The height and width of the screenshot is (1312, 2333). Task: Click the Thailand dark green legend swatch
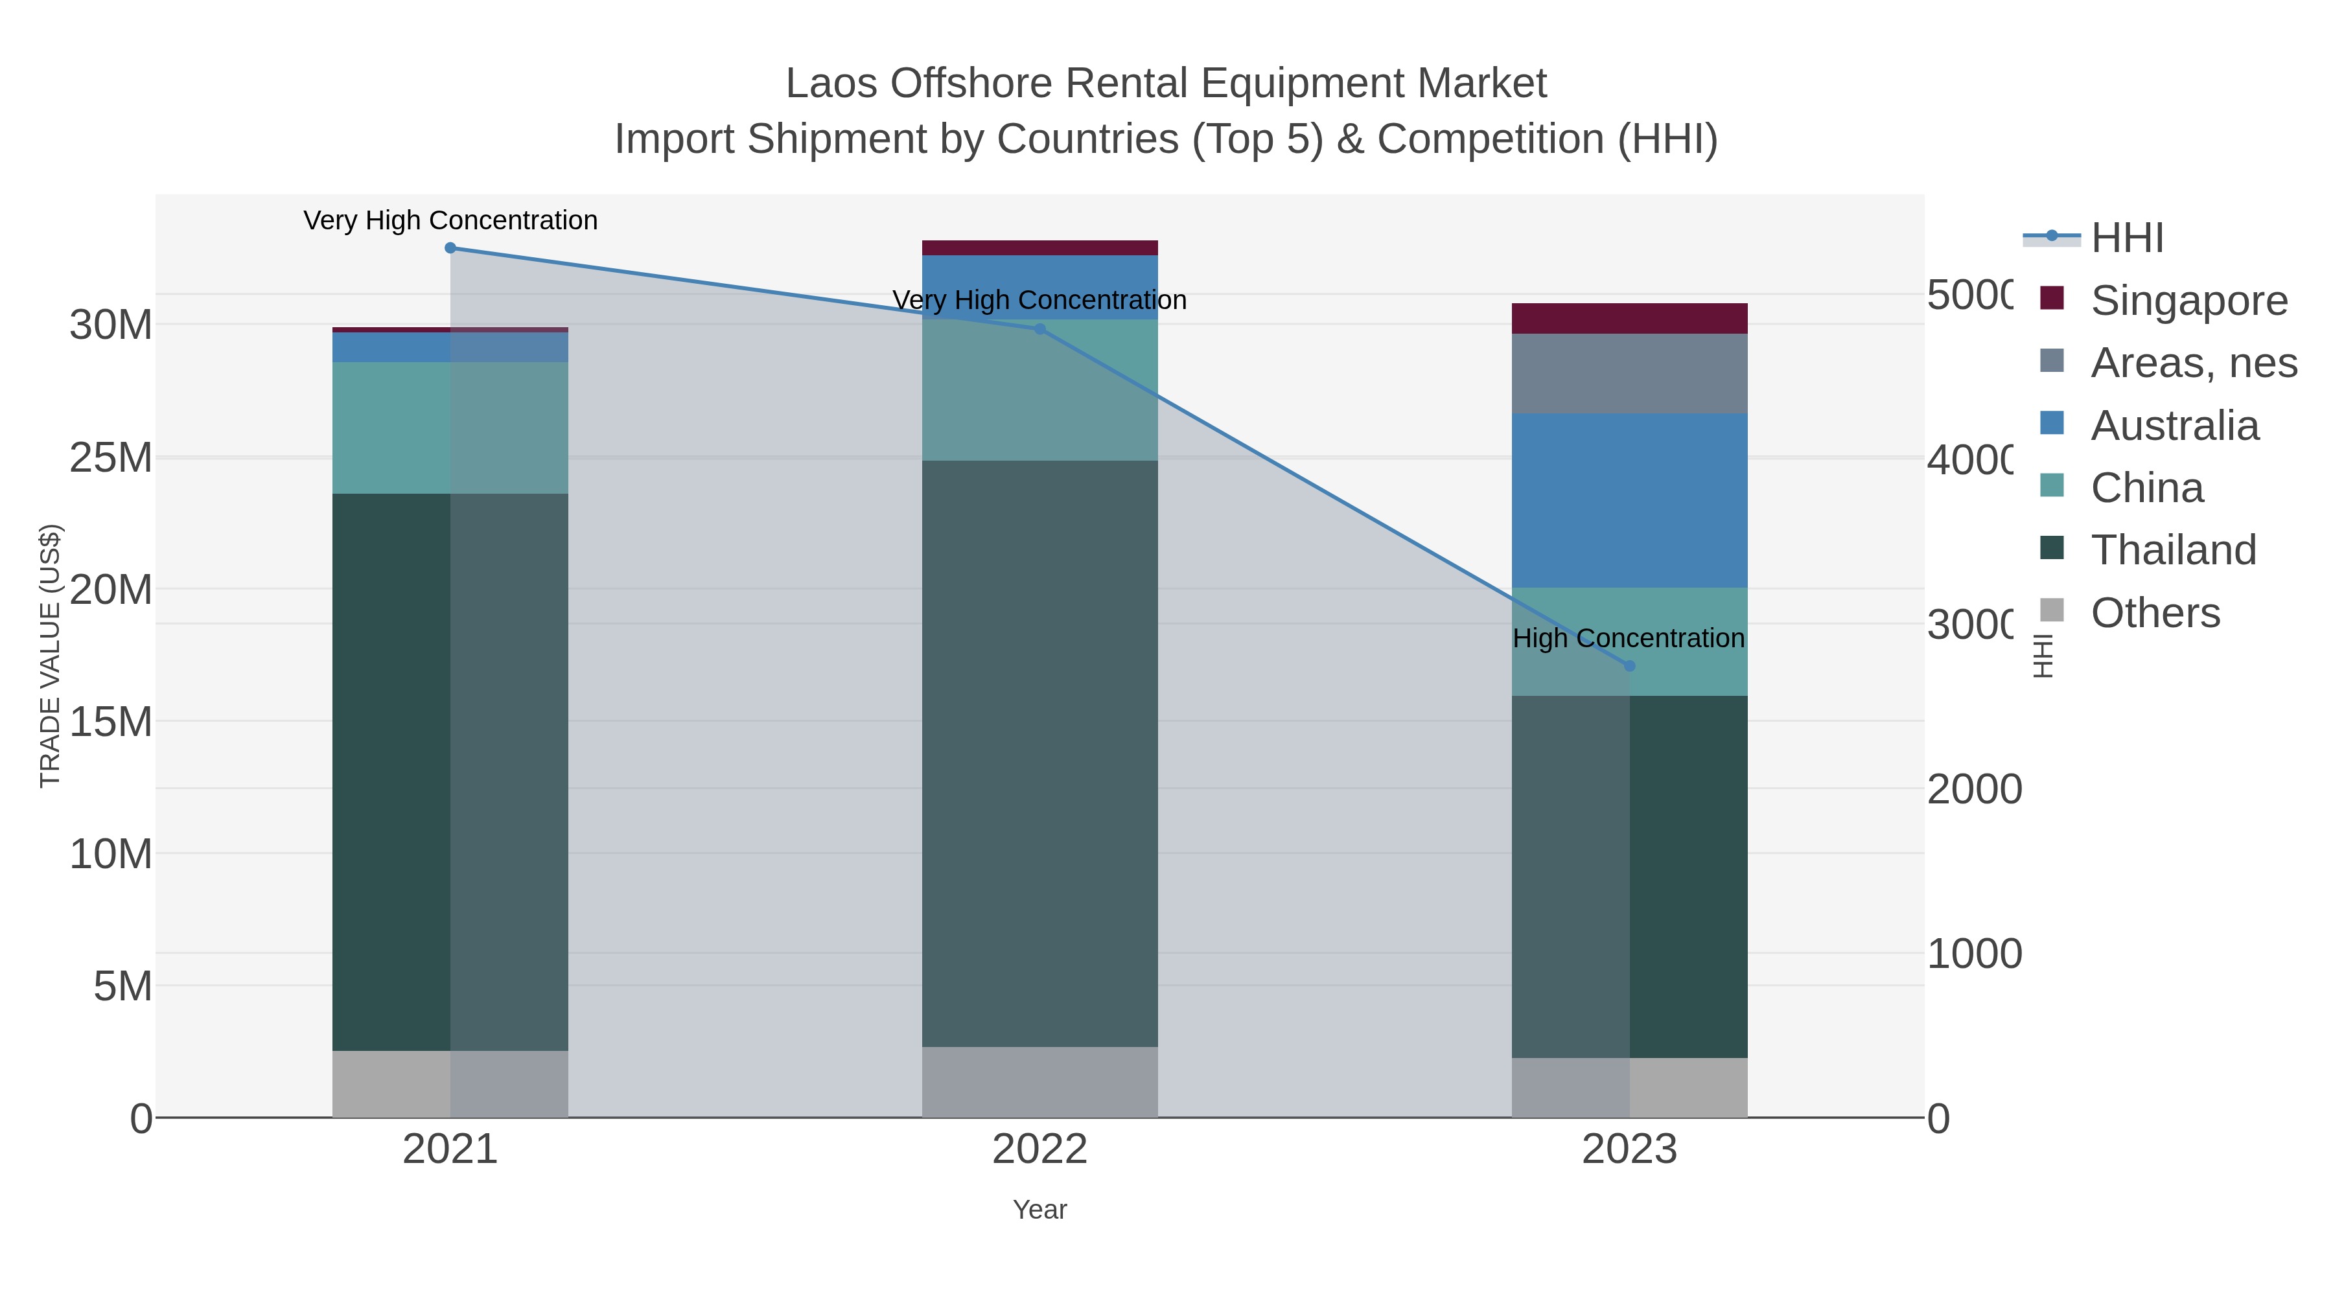[2051, 547]
